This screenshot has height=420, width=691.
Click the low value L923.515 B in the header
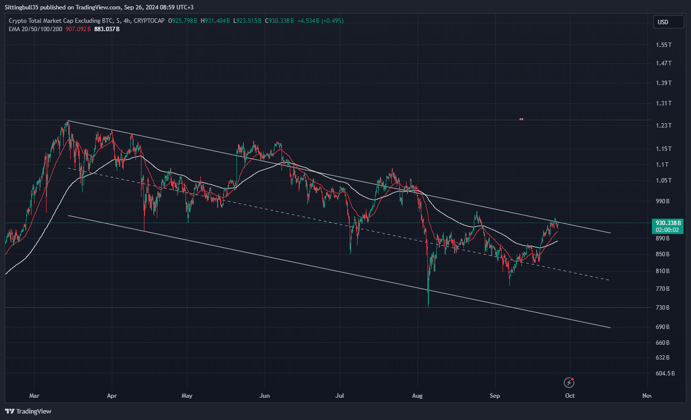(247, 21)
